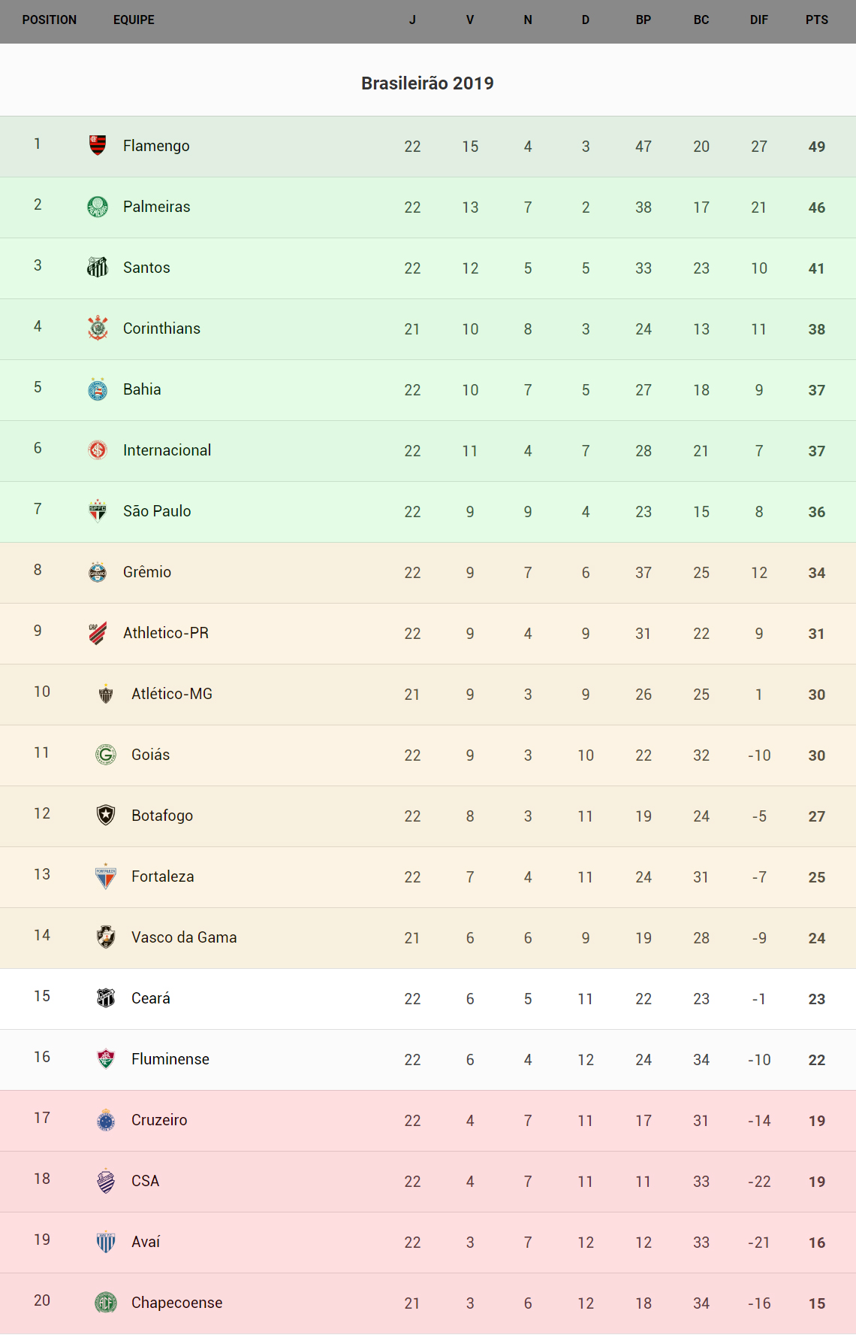
Task: Open the São Paulo team link
Action: [x=157, y=511]
